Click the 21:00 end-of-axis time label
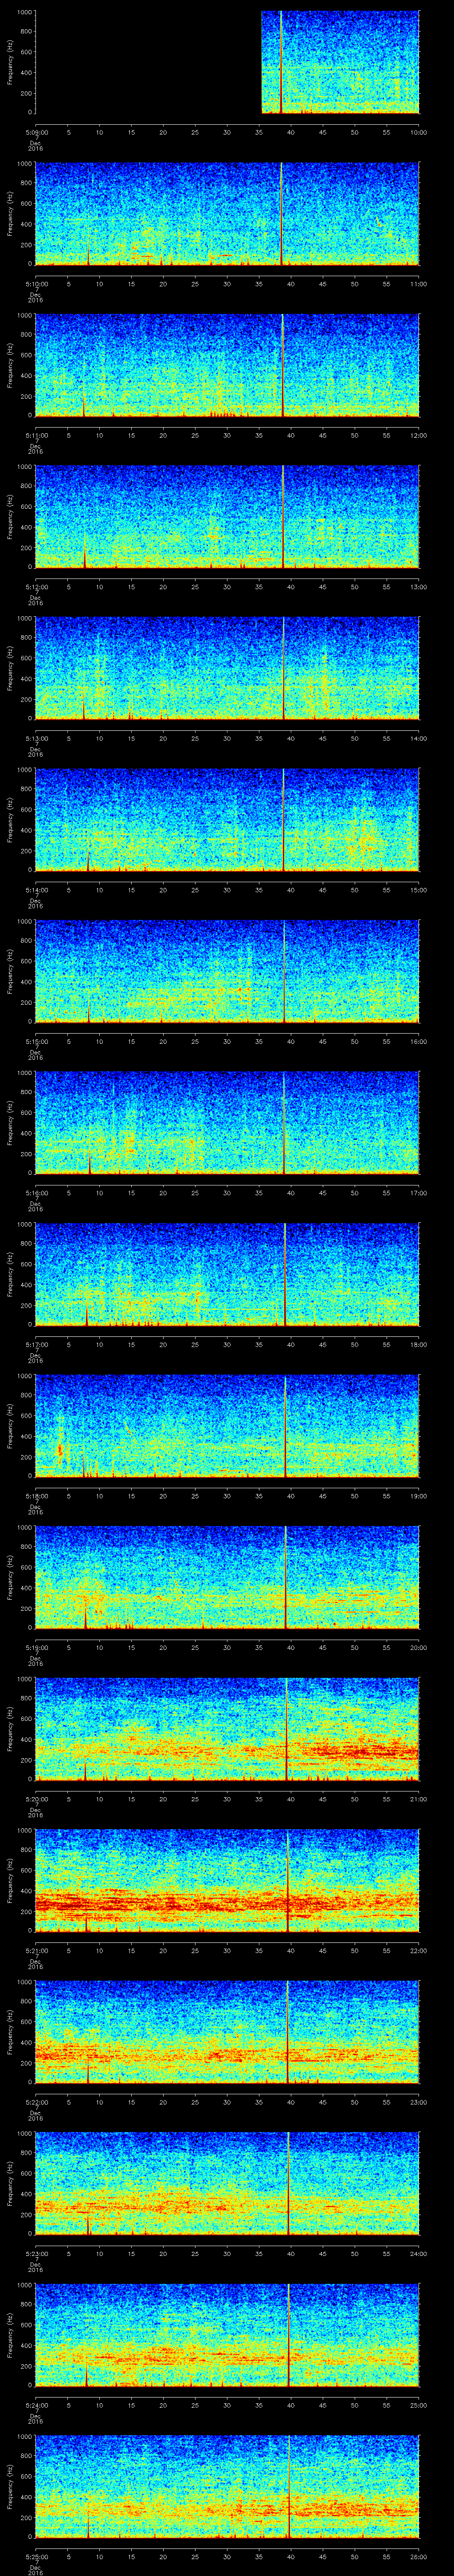Viewport: 454px width, 2576px height. click(x=418, y=1799)
